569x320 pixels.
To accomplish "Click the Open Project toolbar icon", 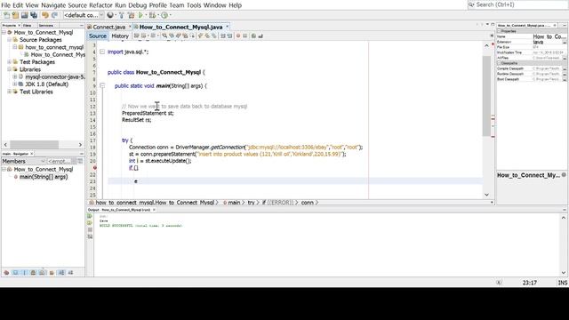I will click(x=24, y=15).
